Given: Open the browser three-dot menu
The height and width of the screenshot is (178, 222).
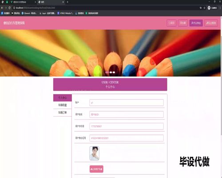Looking at the screenshot, I should (220, 8).
